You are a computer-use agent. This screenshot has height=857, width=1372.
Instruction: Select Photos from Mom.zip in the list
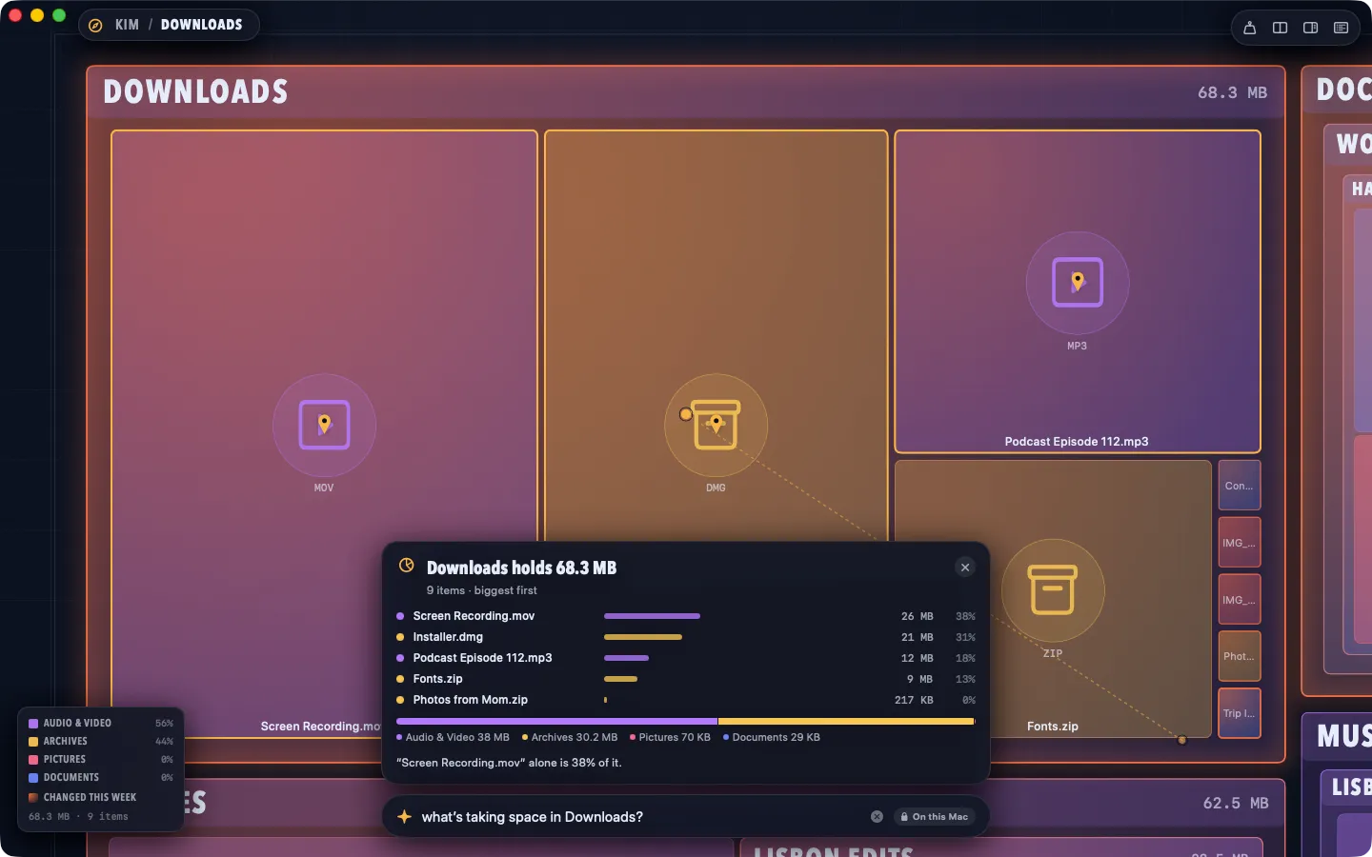pos(686,700)
